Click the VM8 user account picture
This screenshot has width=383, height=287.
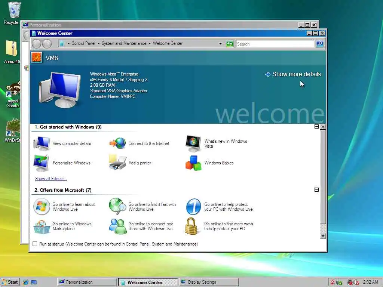coord(37,58)
